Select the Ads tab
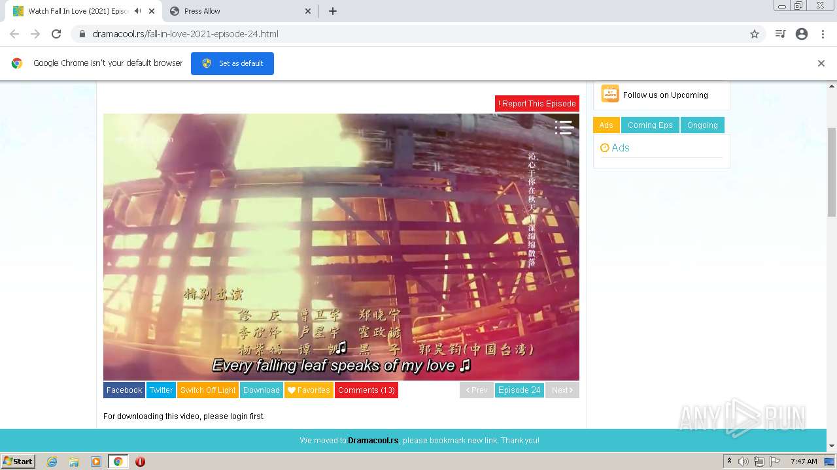 pos(606,125)
